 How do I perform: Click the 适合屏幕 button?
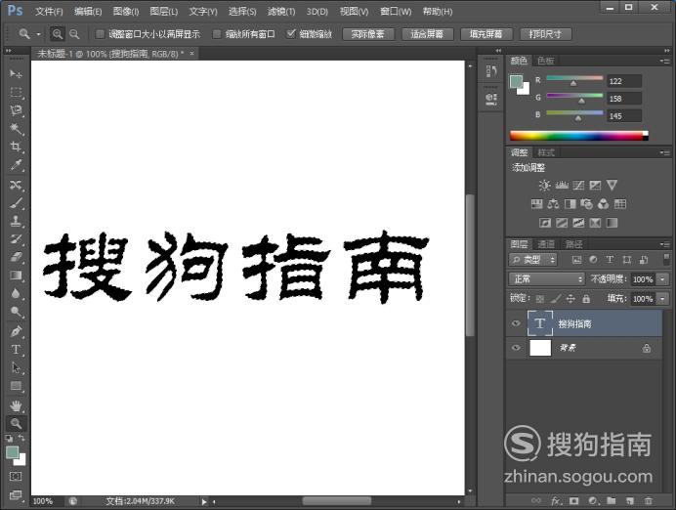coord(427,34)
